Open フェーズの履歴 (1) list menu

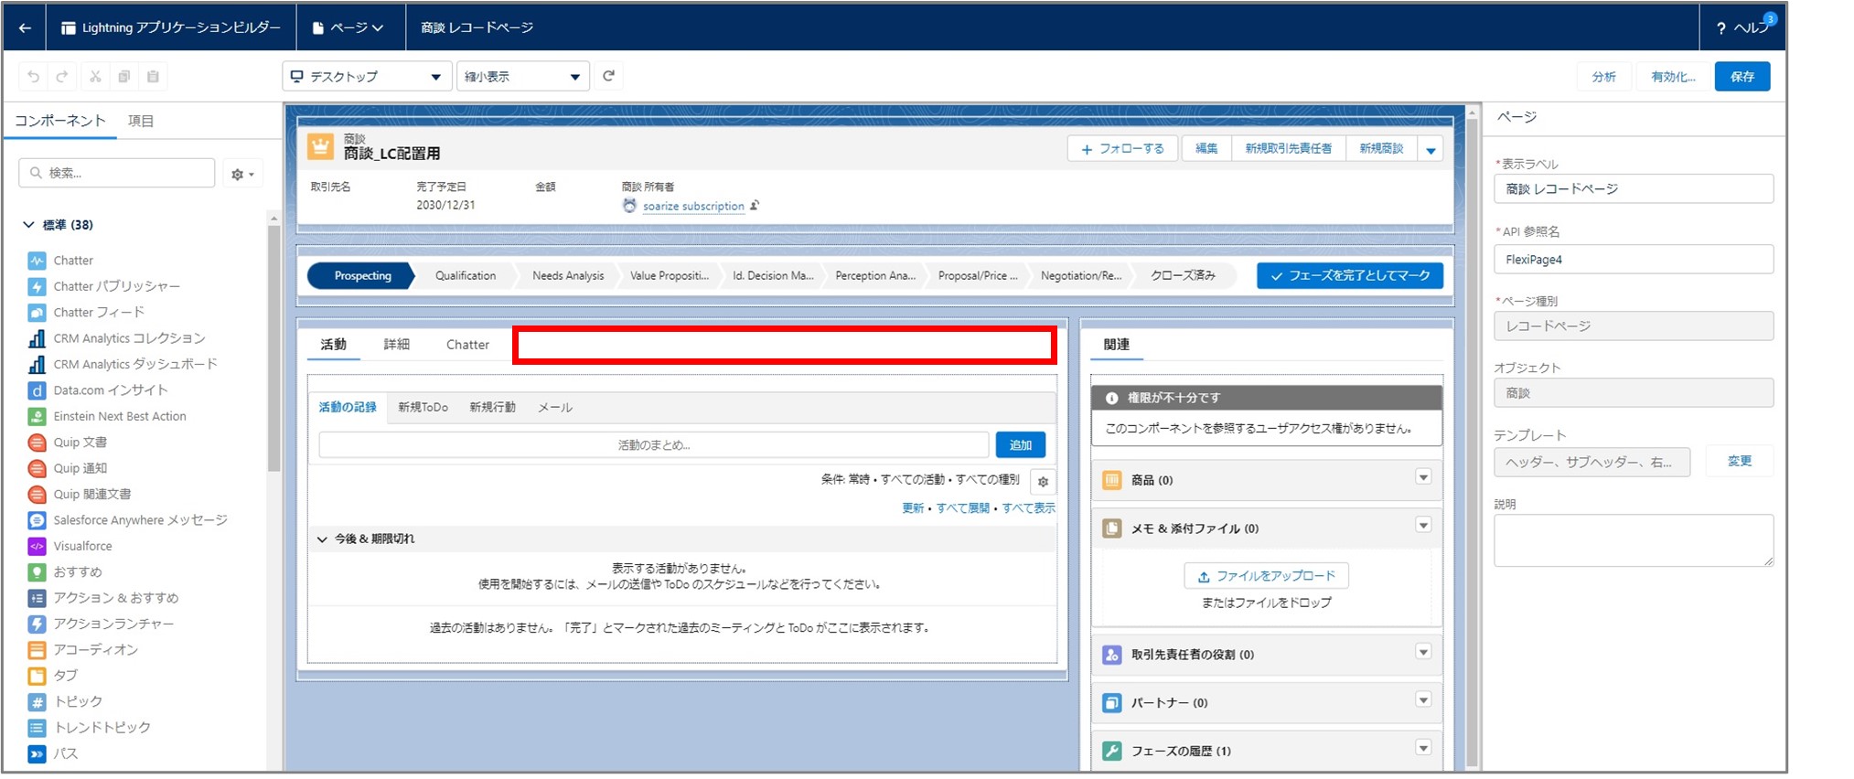(x=1423, y=748)
